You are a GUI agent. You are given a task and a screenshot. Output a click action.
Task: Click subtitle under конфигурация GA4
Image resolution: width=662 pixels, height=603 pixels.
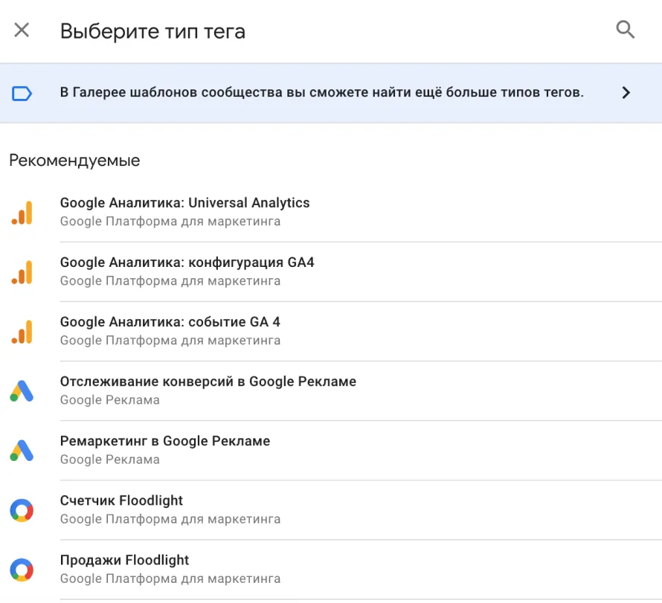pyautogui.click(x=170, y=280)
